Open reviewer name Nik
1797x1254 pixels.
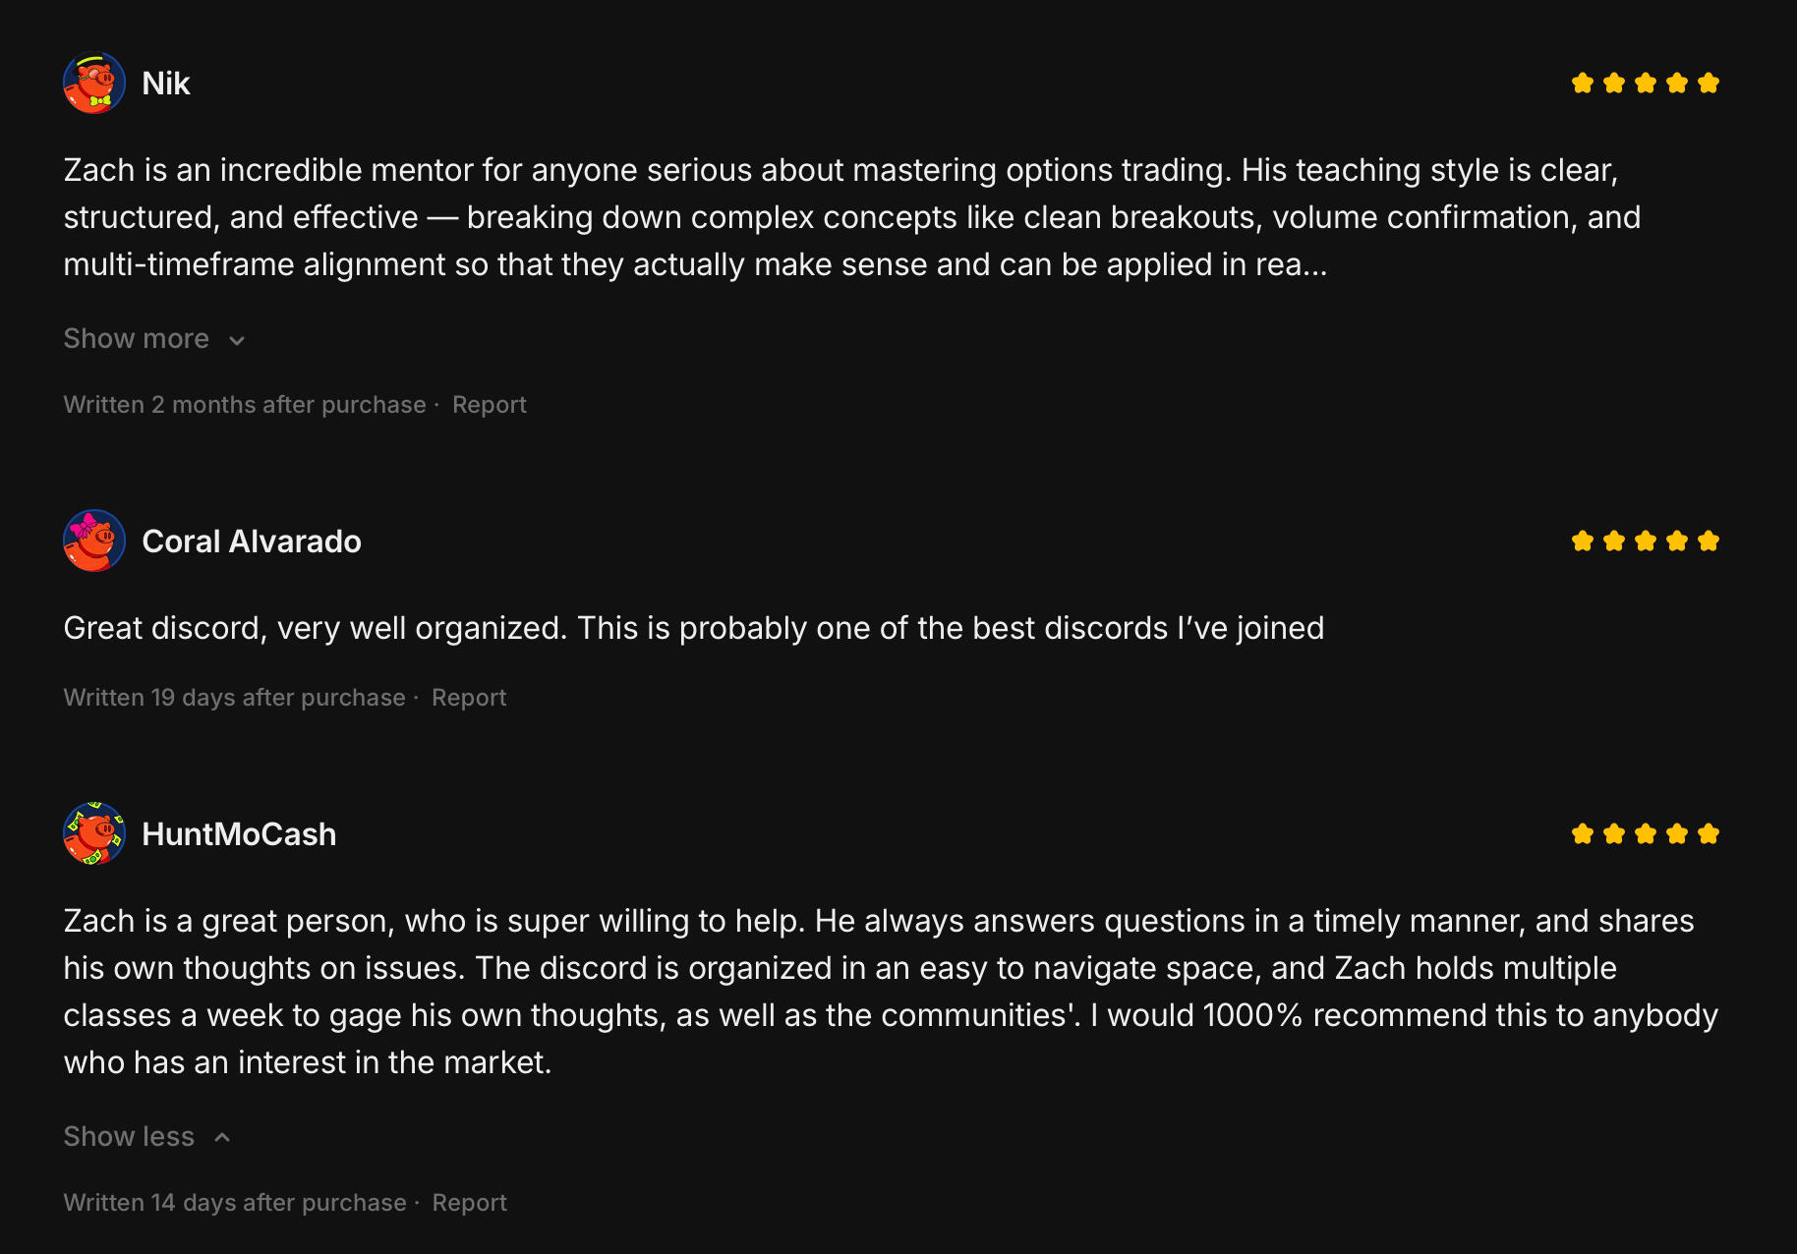coord(166,84)
